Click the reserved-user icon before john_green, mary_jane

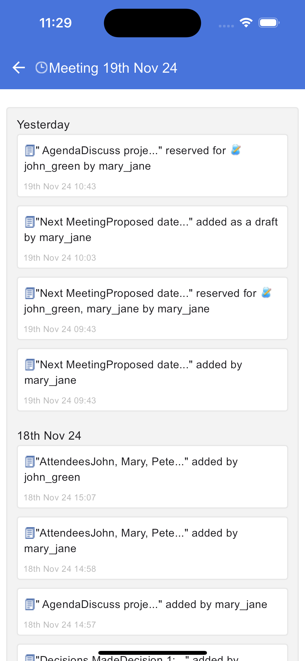click(x=266, y=293)
